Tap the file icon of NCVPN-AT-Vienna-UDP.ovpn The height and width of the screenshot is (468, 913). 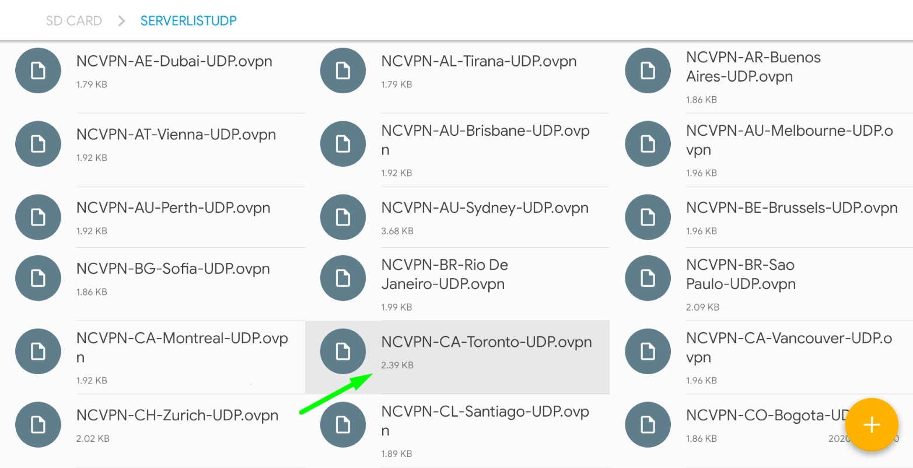tap(38, 143)
